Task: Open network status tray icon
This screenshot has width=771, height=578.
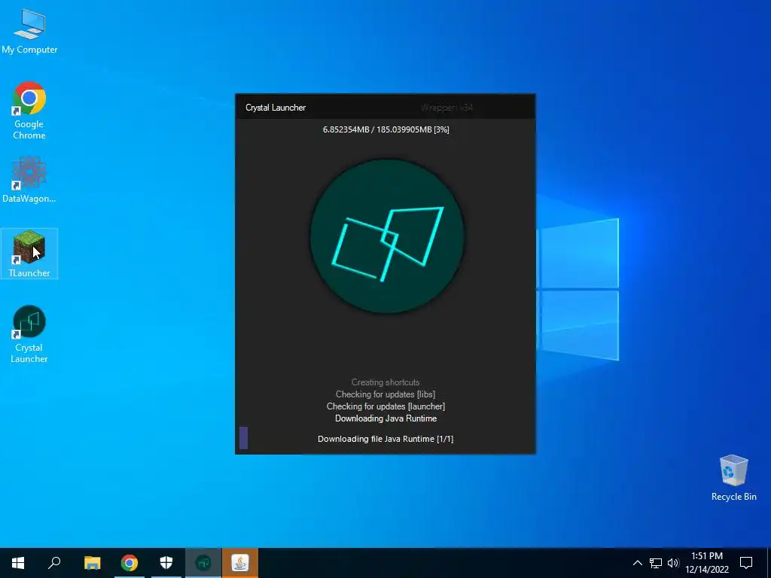Action: click(x=656, y=563)
